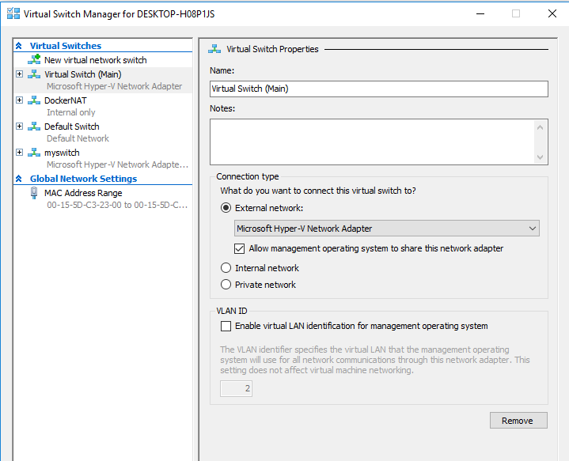
Task: Click the Notes scrollbar up arrow
Action: 540,127
